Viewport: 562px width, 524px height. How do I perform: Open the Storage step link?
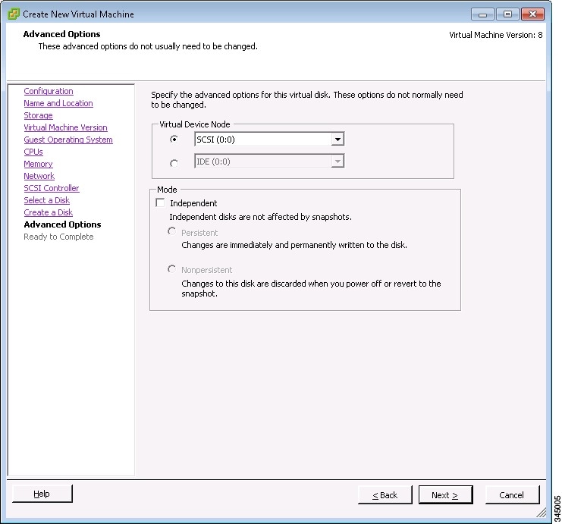click(39, 115)
